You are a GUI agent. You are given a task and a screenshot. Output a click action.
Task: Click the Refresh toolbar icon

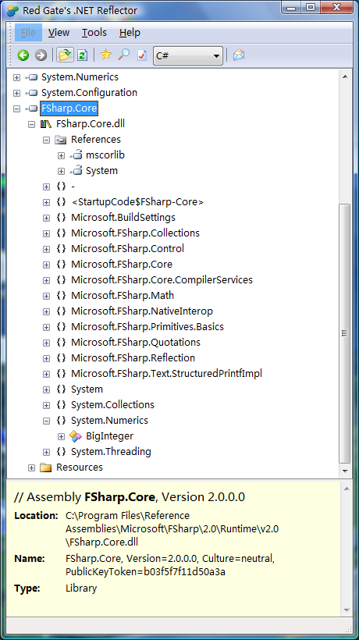point(83,55)
